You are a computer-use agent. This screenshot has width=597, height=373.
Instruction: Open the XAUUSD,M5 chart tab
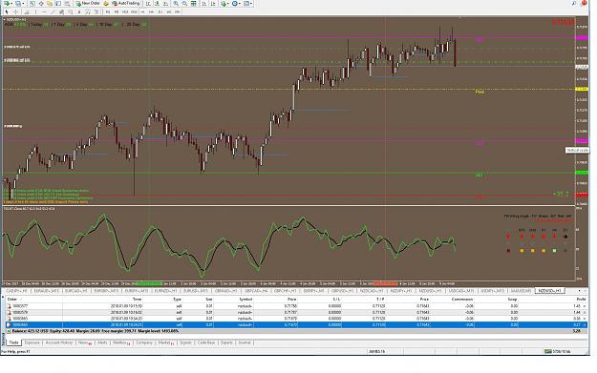coord(522,291)
